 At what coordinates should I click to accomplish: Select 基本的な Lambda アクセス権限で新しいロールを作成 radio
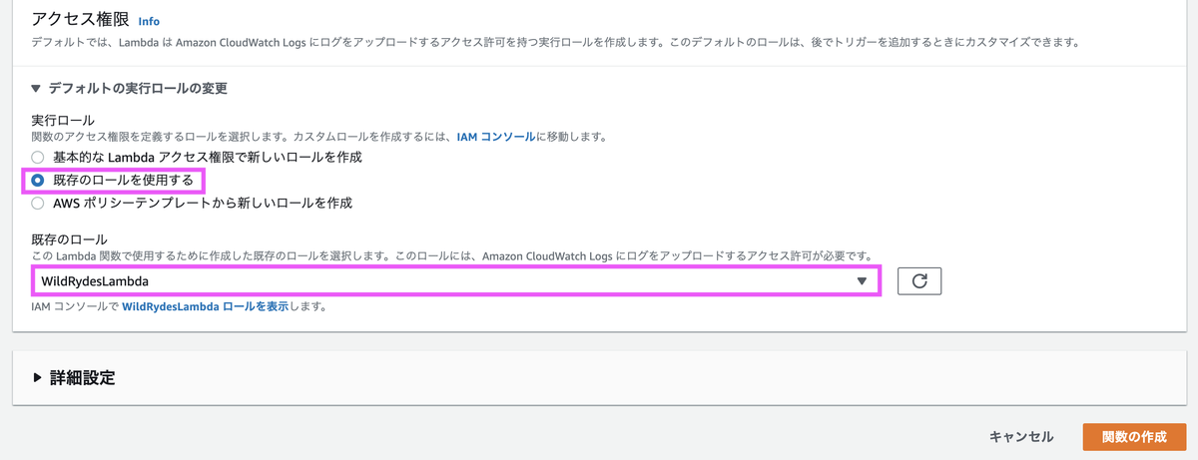point(38,158)
